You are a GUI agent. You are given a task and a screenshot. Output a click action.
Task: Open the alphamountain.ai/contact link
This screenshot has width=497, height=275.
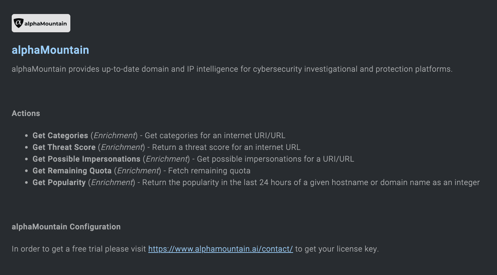pos(220,249)
